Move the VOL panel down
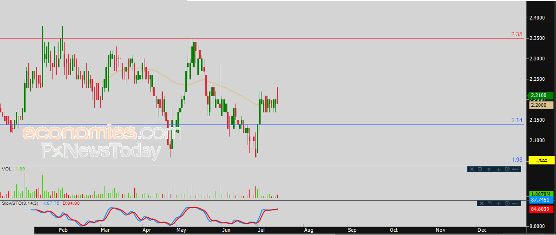556x235 pixels. pos(498,170)
